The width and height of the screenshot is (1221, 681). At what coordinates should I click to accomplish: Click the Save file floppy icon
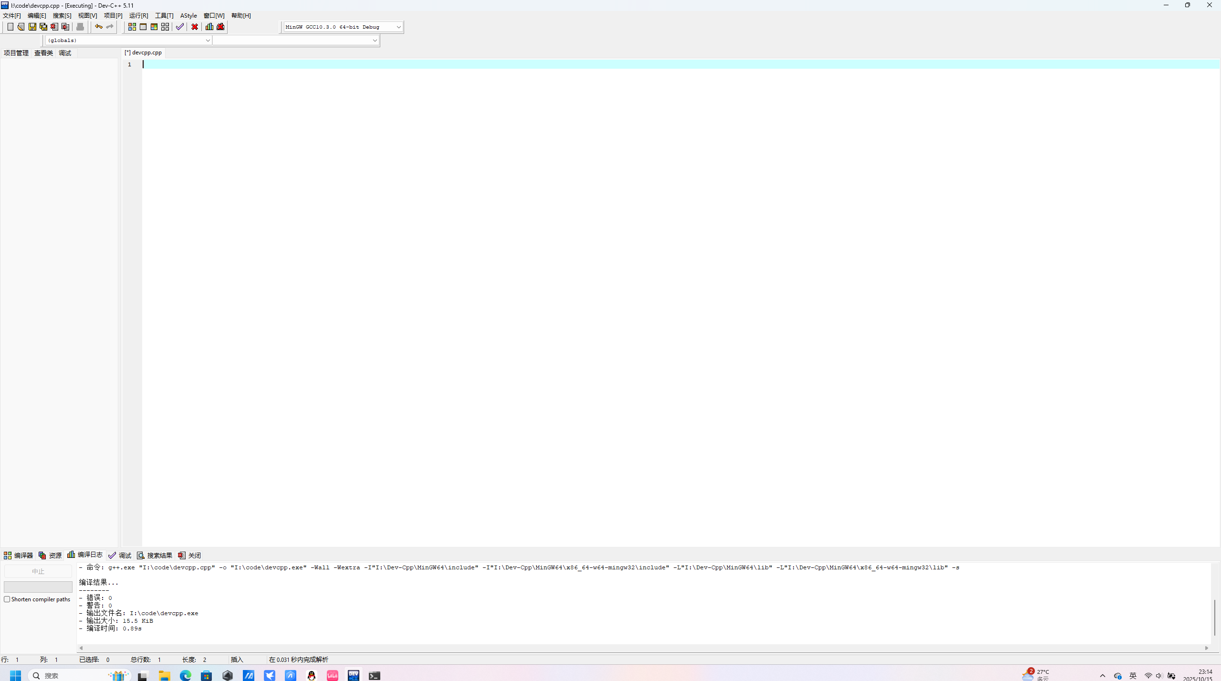(x=32, y=27)
